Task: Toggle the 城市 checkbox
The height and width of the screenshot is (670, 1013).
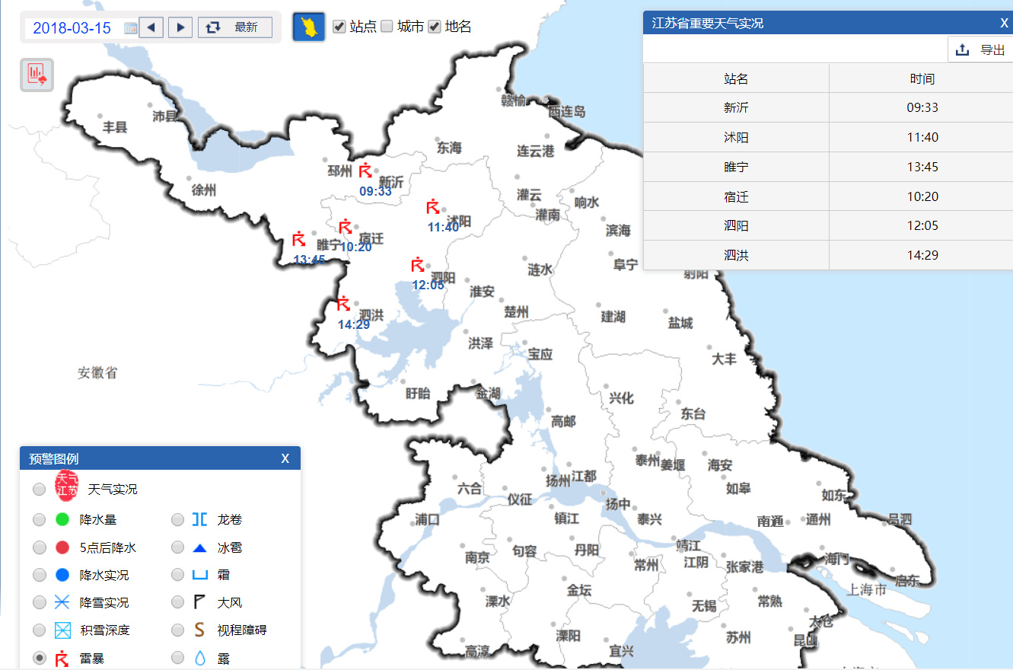Action: click(x=387, y=27)
